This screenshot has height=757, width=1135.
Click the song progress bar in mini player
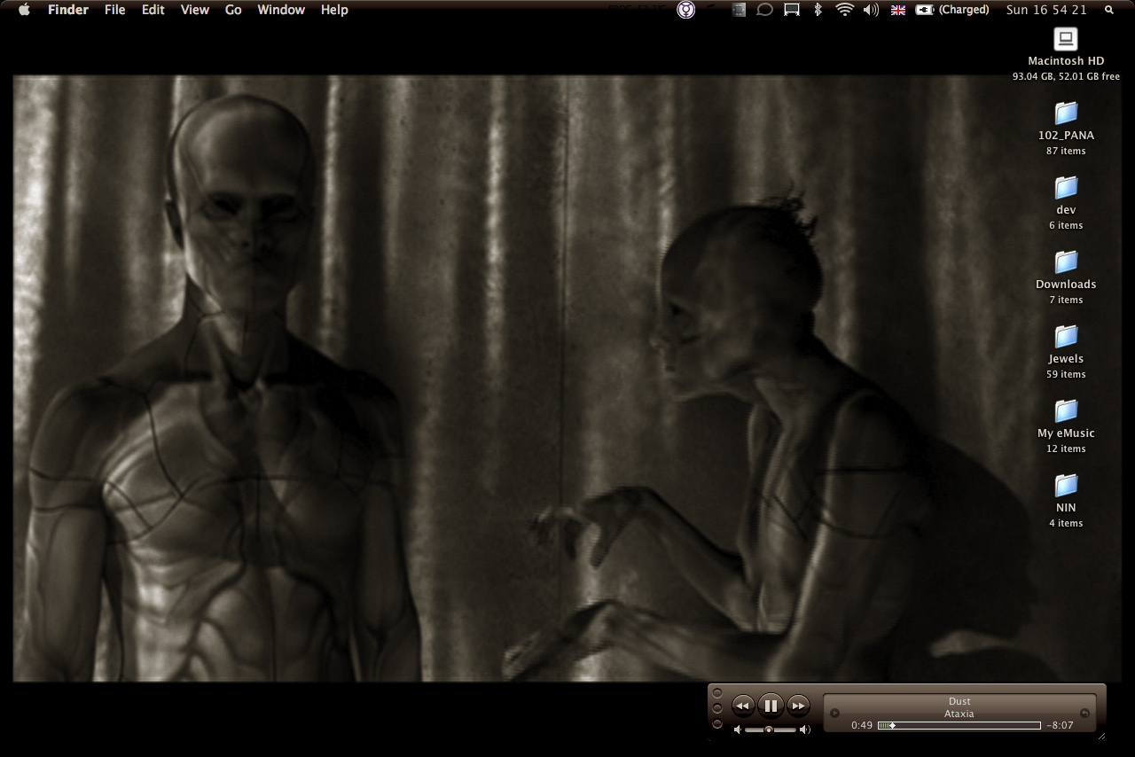click(959, 725)
